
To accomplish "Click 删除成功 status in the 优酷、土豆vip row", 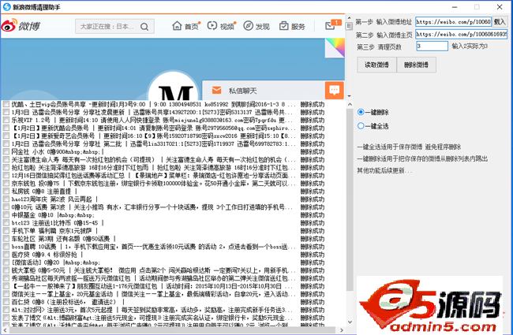I will 313,105.
